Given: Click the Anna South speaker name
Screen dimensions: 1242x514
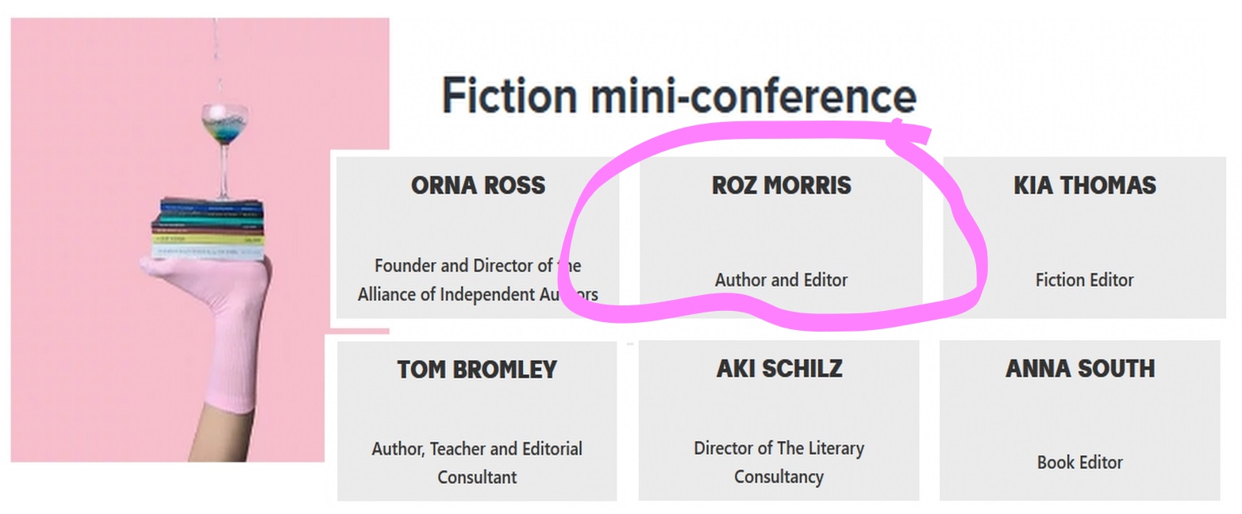Looking at the screenshot, I should [1079, 369].
